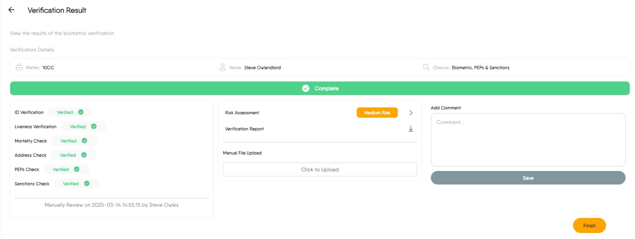Screen dimensions: 635x239
Task: Click the magnifier icon beside Checks
Action: (426, 67)
